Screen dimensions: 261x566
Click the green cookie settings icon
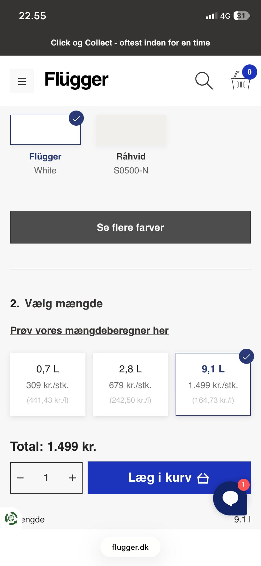(x=11, y=518)
